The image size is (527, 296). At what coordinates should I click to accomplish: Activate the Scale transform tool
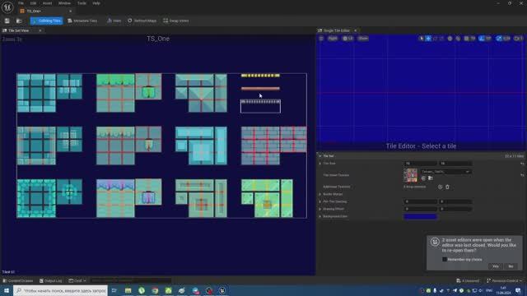point(441,39)
